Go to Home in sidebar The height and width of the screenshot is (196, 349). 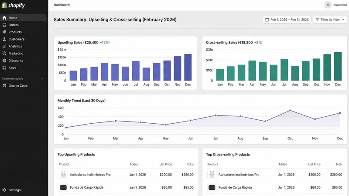pyautogui.click(x=24, y=18)
